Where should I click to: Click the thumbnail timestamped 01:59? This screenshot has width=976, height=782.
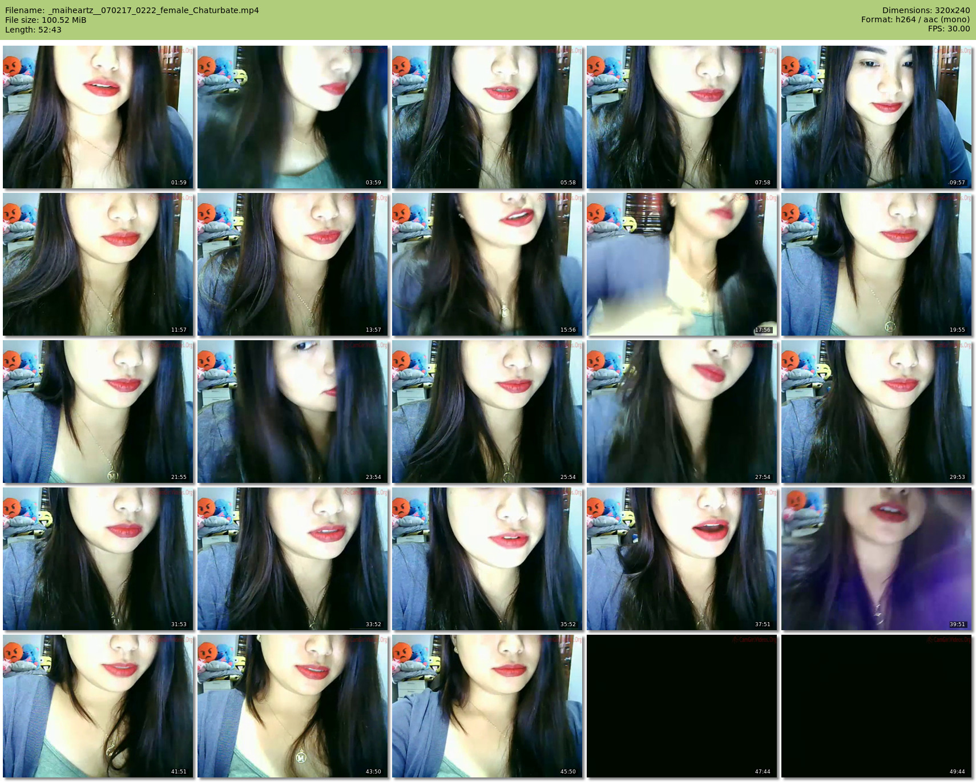coord(98,117)
